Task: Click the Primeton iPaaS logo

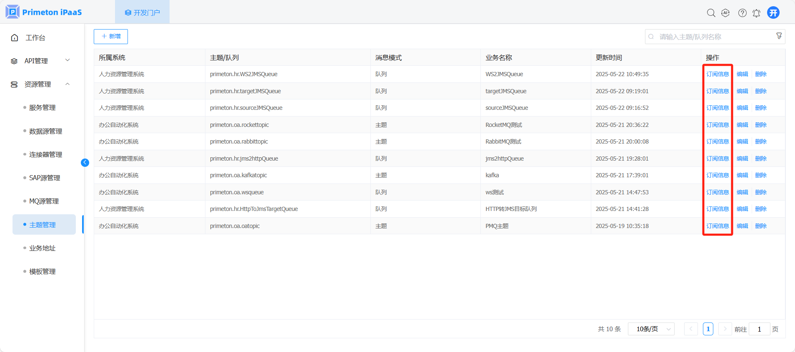Action: tap(44, 12)
